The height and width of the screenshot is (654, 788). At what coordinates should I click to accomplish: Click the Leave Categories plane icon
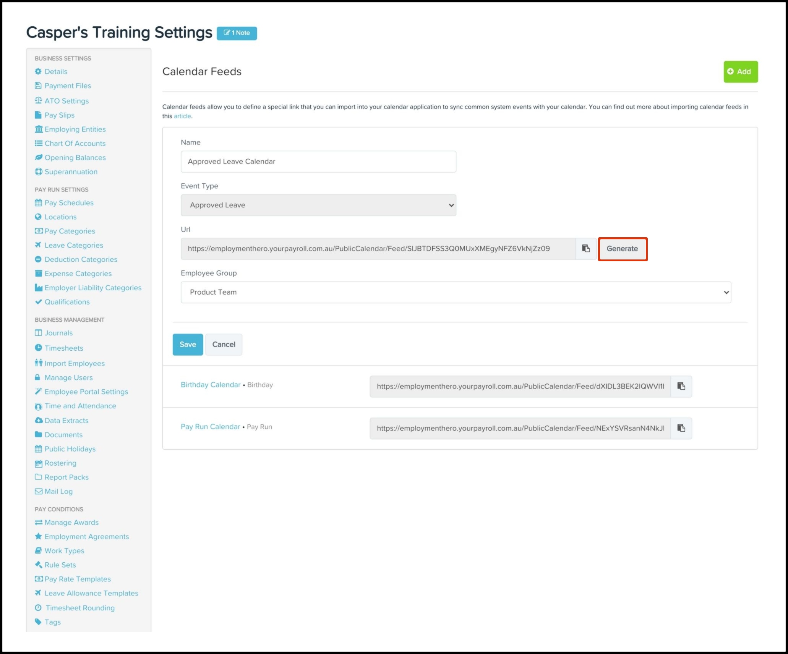(38, 245)
